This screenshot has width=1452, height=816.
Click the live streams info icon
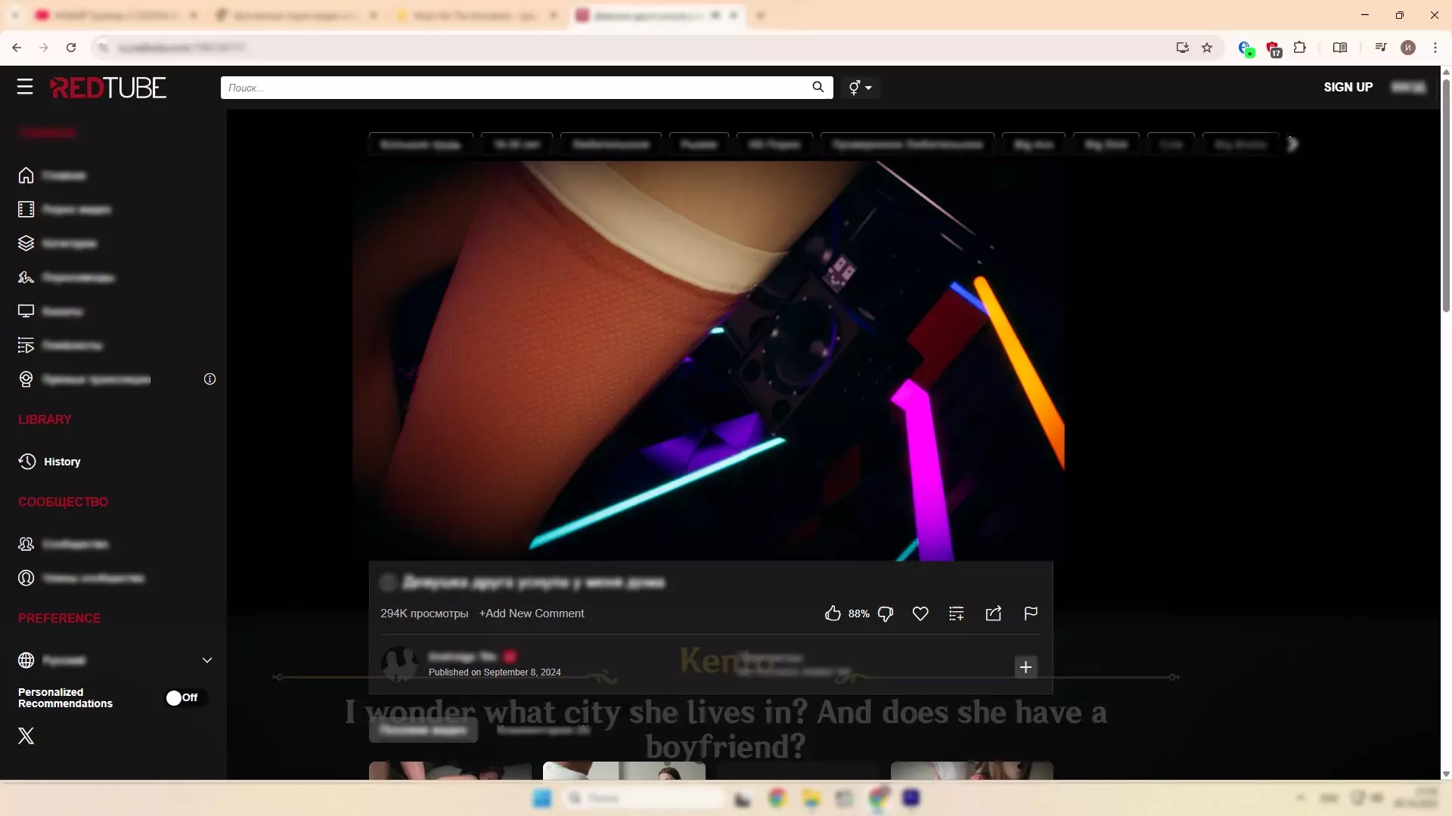point(209,379)
